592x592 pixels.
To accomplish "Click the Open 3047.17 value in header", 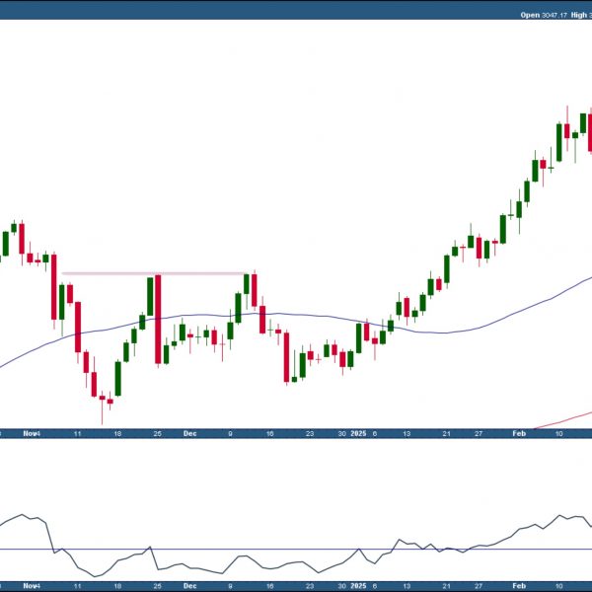I will click(544, 15).
